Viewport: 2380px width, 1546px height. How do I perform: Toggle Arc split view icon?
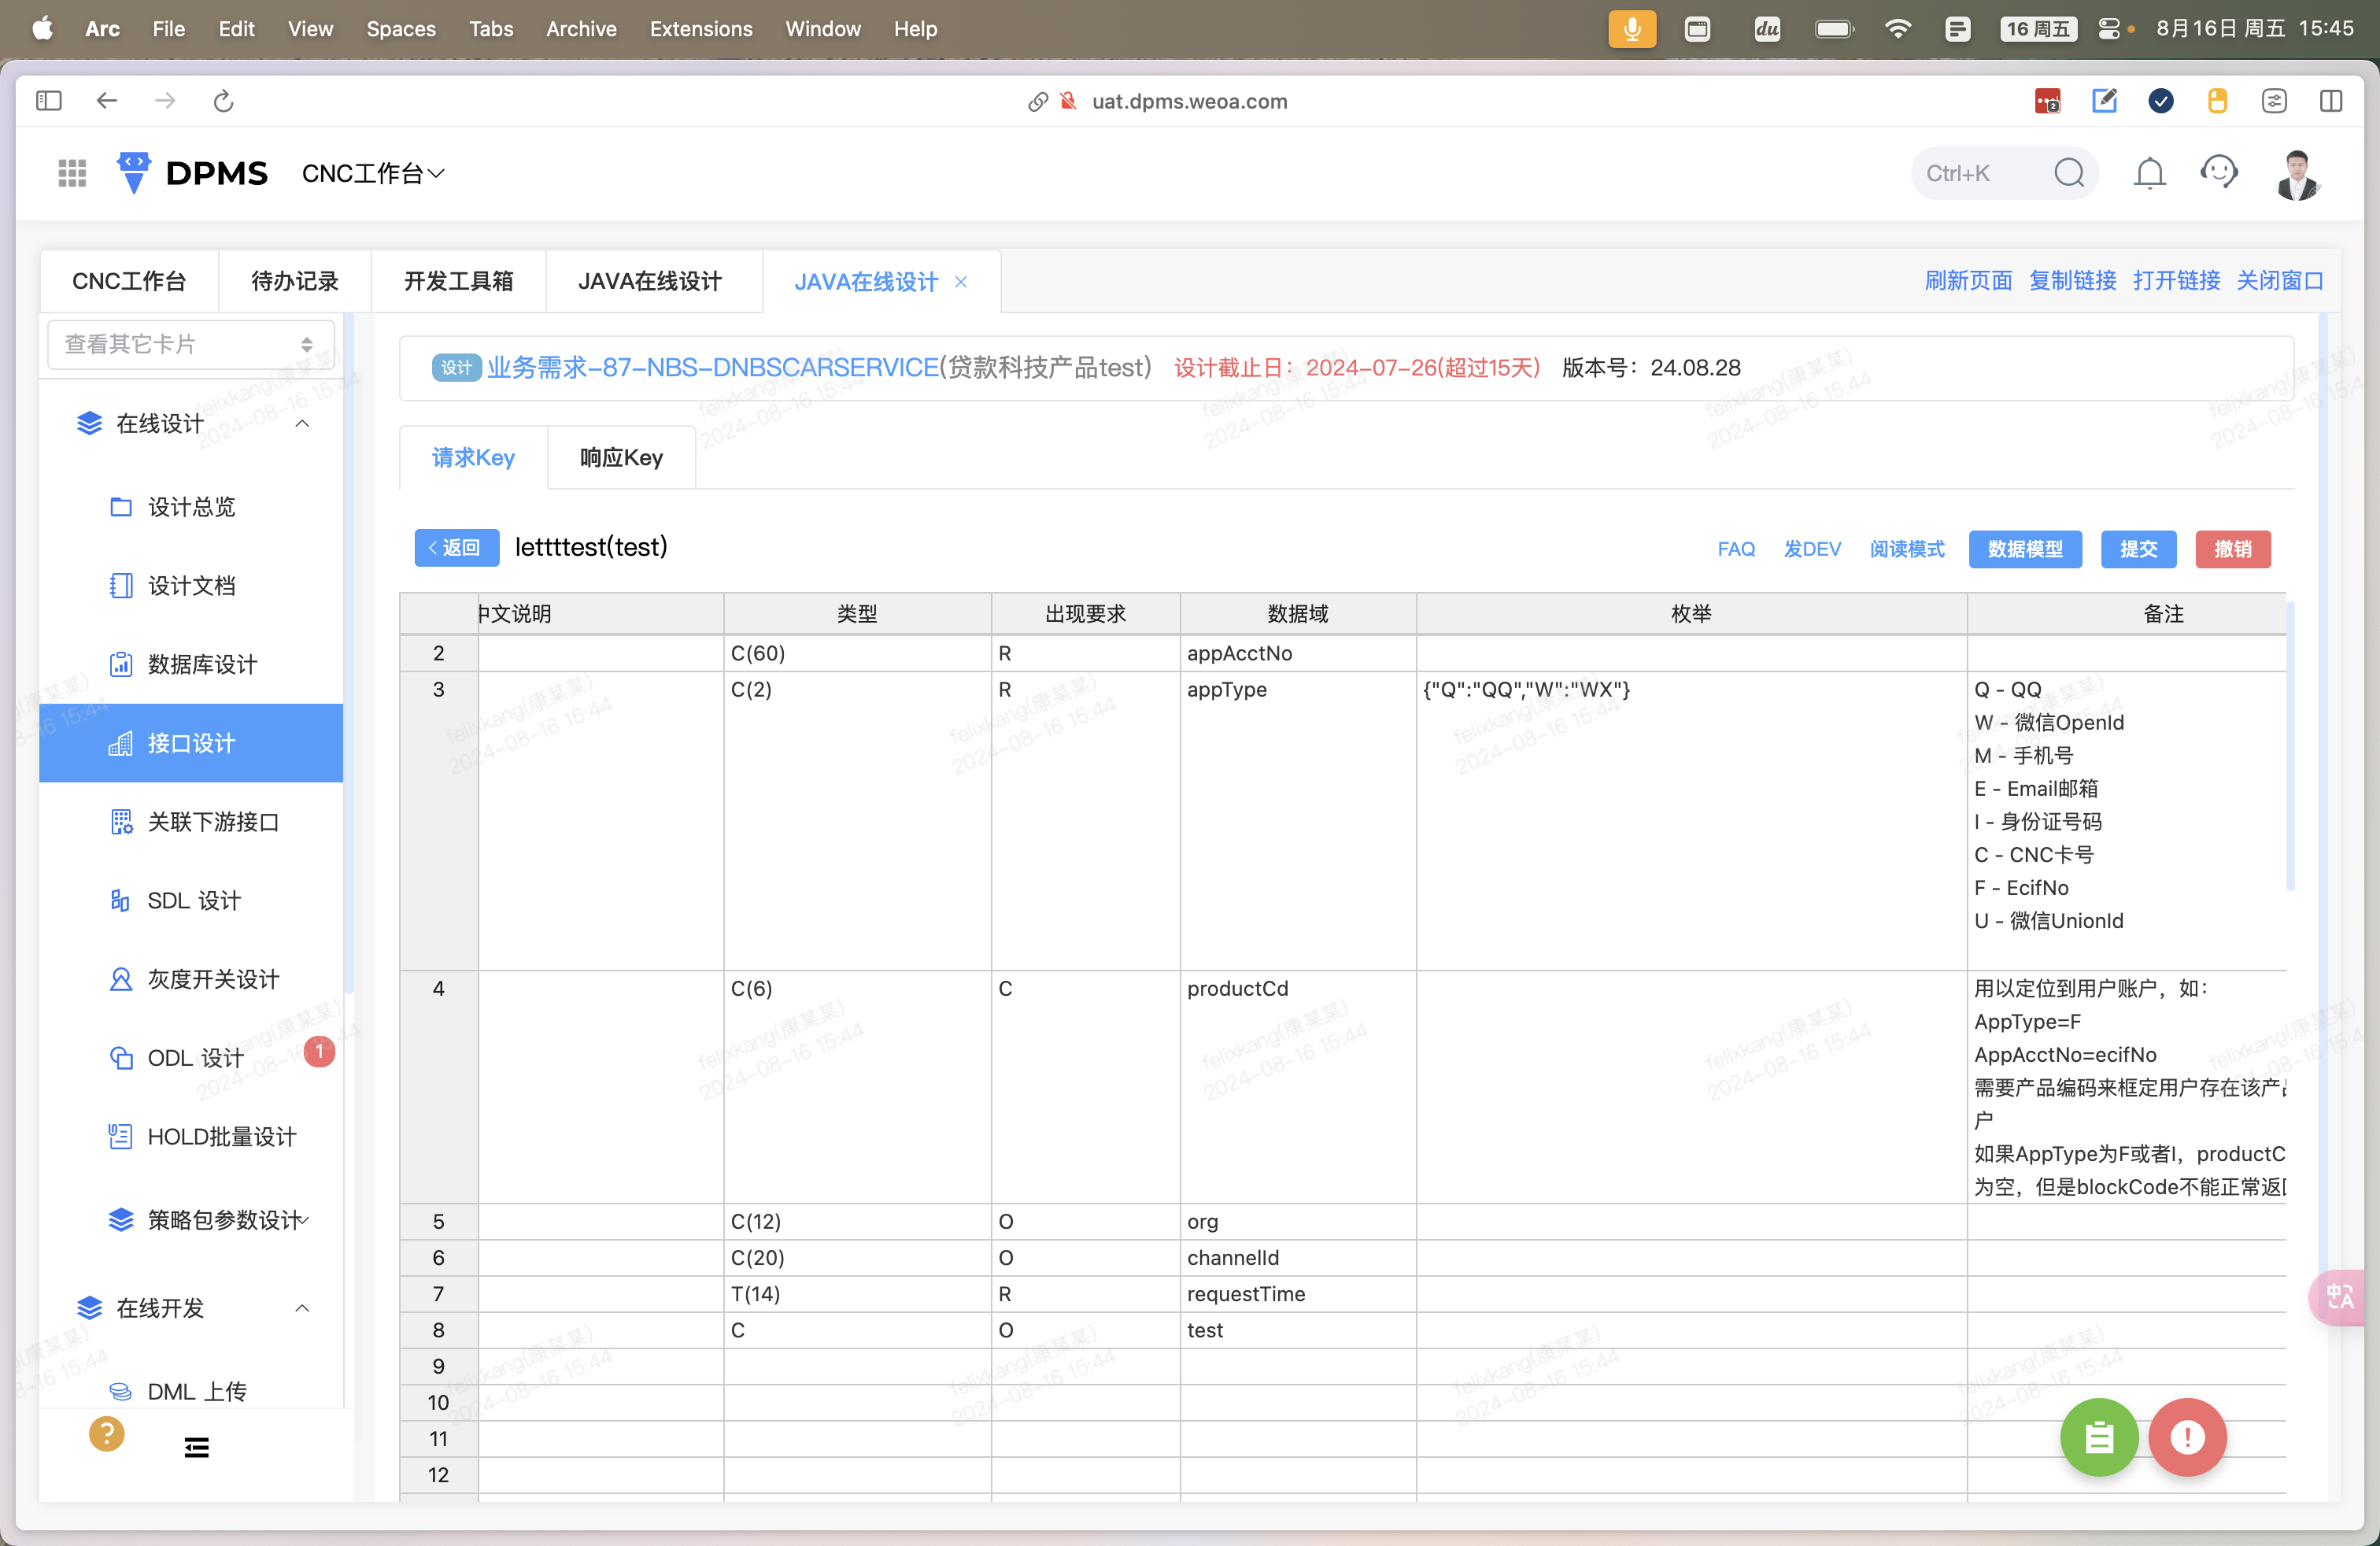pyautogui.click(x=2330, y=101)
